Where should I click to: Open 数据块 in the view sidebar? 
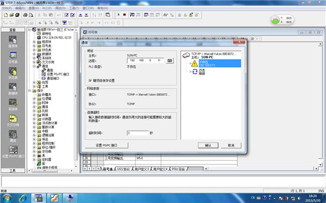tap(12, 89)
